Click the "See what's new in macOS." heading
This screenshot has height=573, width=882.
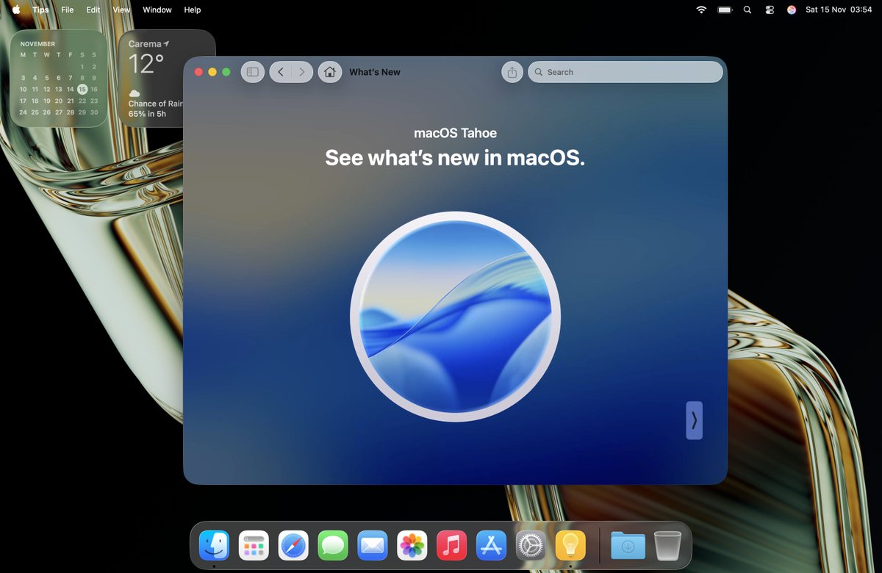click(455, 158)
